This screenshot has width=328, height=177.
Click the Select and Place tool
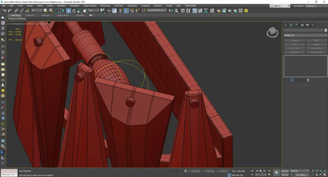pos(85,11)
